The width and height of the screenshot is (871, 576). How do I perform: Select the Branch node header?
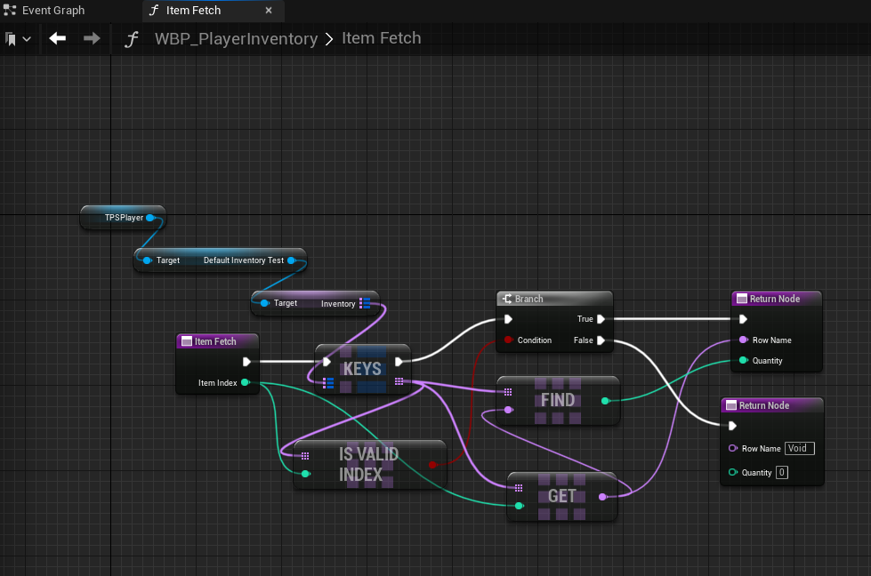point(554,299)
